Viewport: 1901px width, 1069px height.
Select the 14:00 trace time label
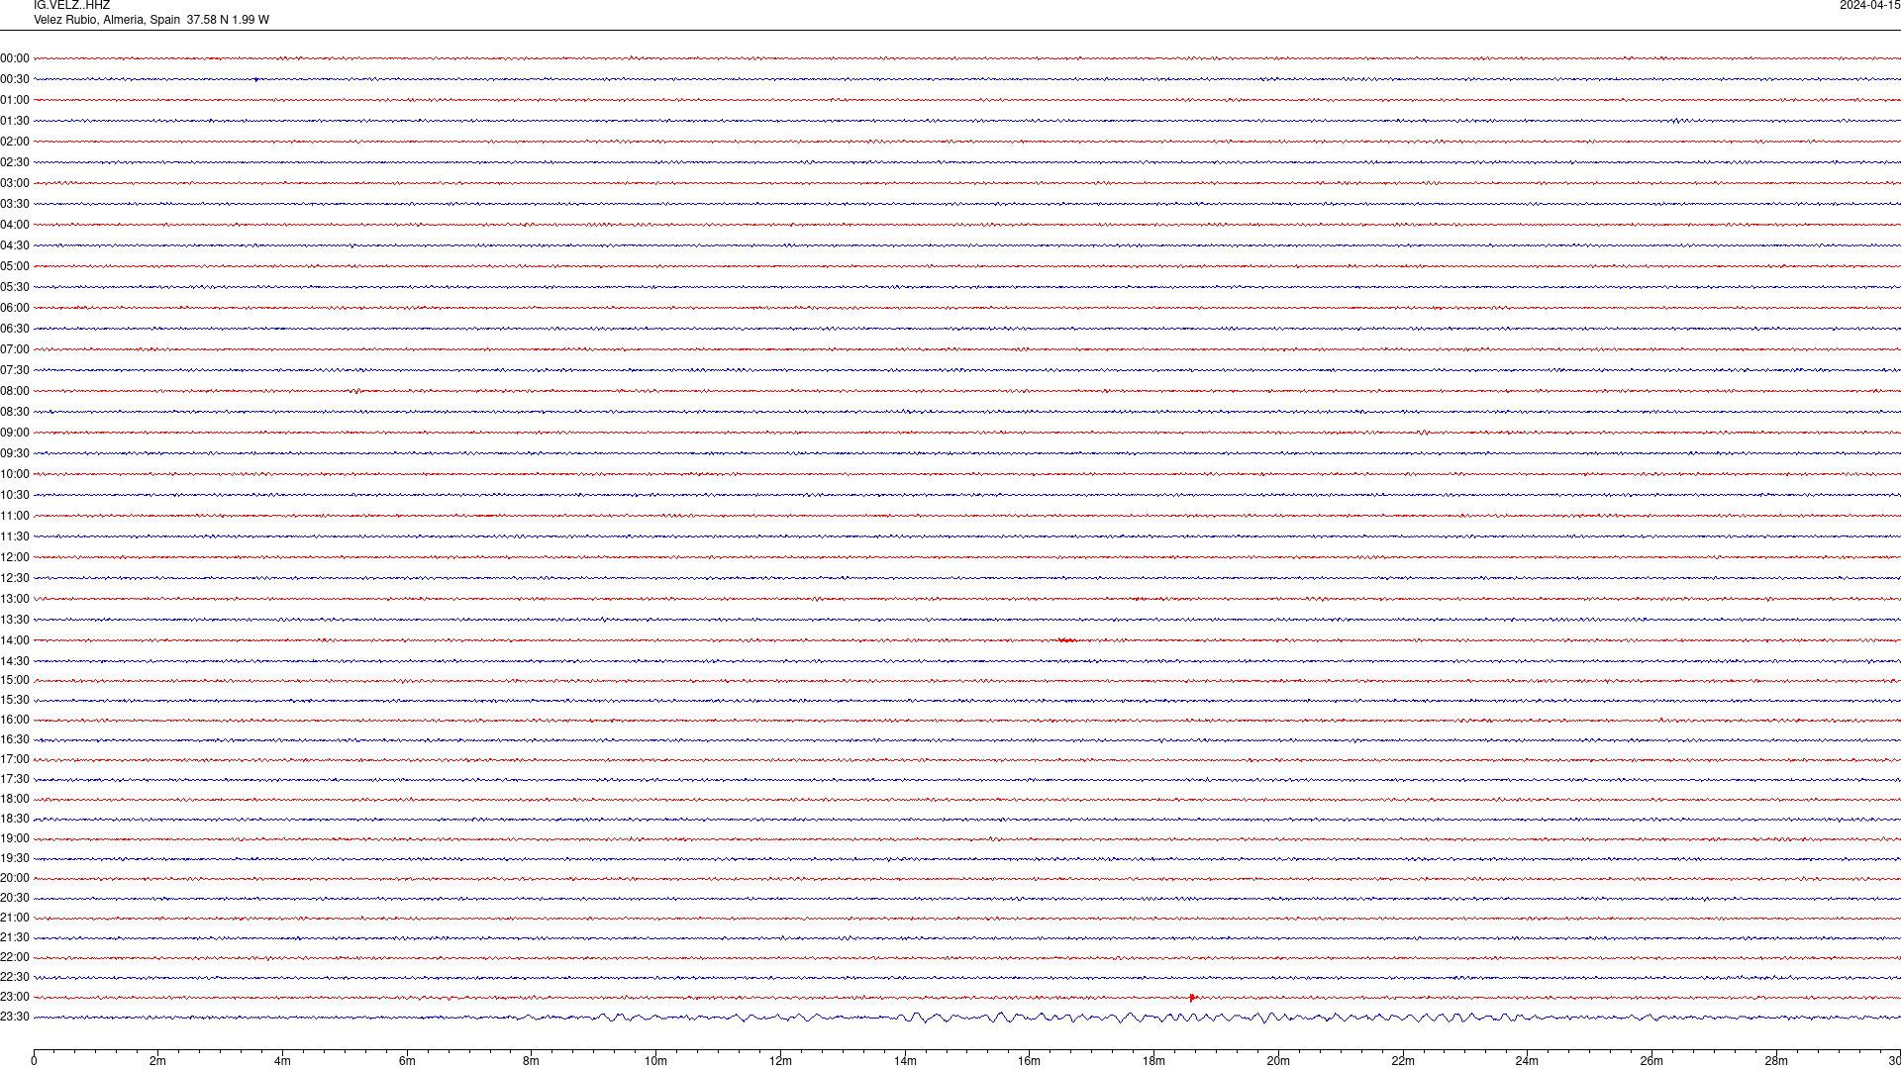pyautogui.click(x=15, y=640)
